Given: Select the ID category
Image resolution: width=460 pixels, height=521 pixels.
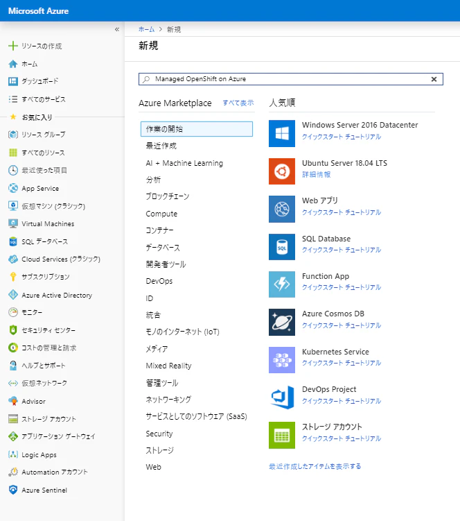Looking at the screenshot, I should coord(150,298).
